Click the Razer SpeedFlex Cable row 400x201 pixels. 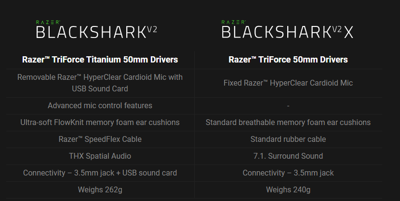pos(100,139)
